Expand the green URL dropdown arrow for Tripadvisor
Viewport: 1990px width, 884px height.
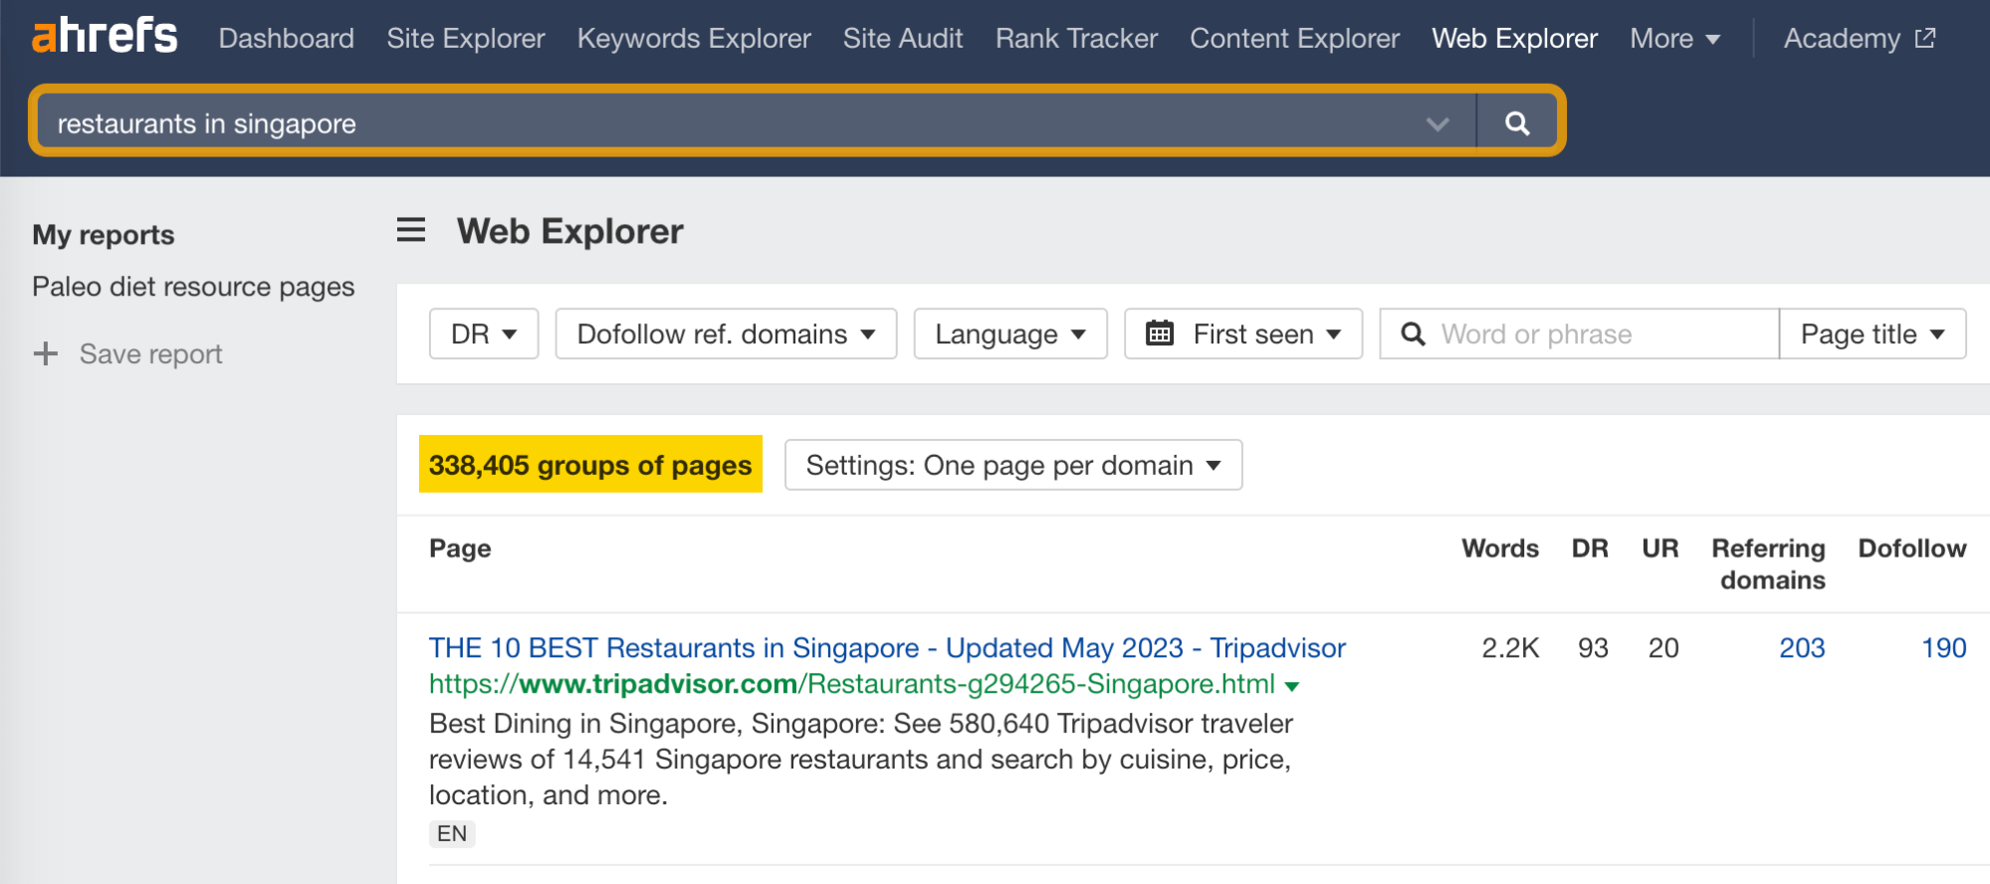click(x=1292, y=686)
